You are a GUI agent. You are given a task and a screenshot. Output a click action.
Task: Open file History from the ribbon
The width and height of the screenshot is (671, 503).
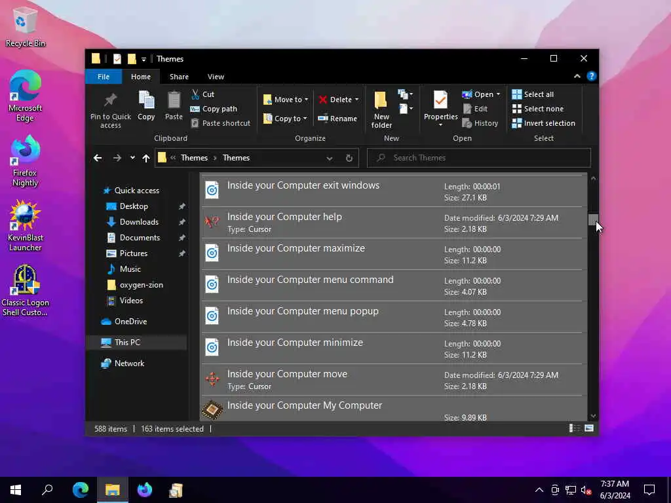(x=480, y=123)
